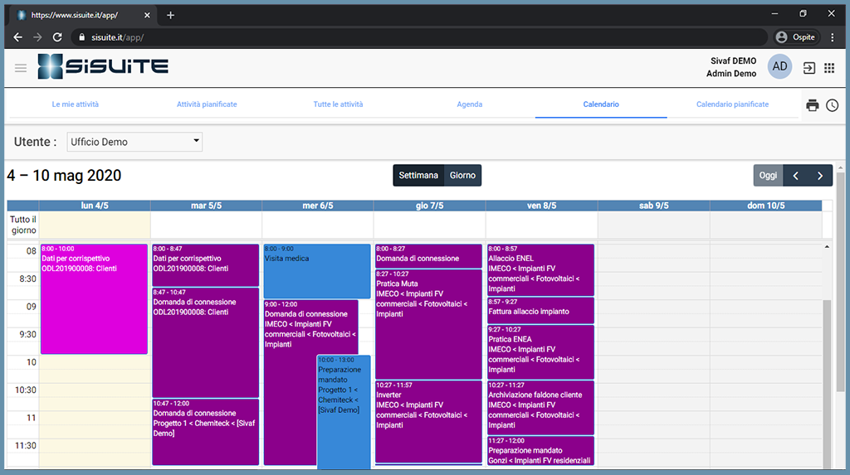Screen dimensions: 850x475
Task: Open the Pratica ENEA event
Action: point(540,352)
